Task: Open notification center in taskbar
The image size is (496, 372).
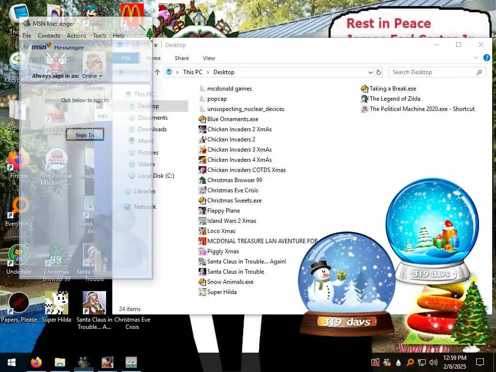Action: tap(480, 362)
